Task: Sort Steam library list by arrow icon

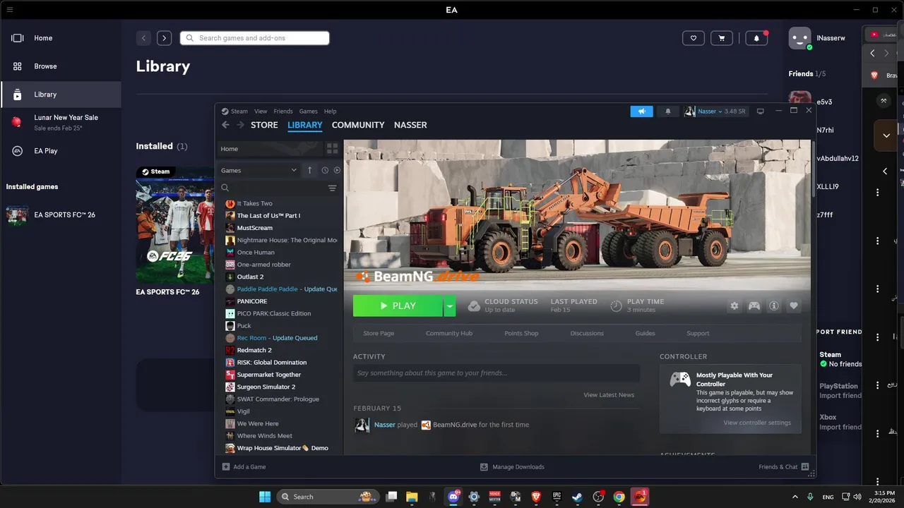Action: 309,170
